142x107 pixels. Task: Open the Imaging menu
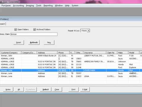30,6
